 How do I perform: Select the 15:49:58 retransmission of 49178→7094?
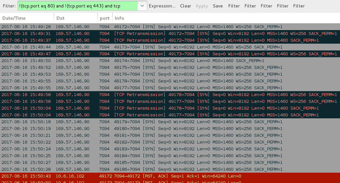coord(170,95)
